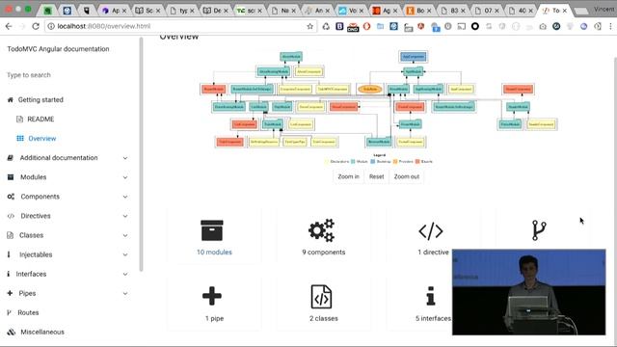
Task: Open the 1 directive link
Action: pos(433,253)
